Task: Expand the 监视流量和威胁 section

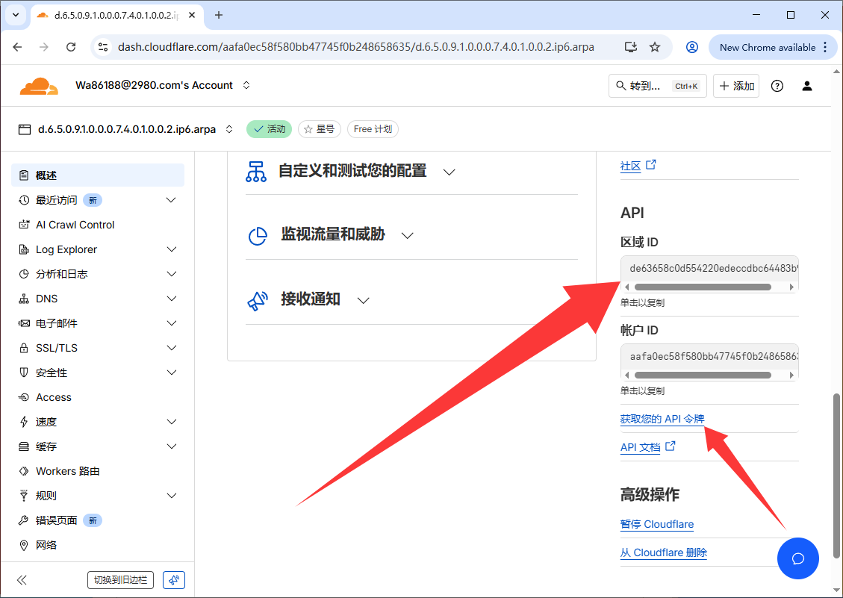Action: 407,235
